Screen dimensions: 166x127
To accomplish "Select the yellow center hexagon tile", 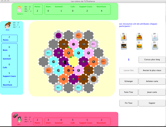I will click(x=73, y=61).
